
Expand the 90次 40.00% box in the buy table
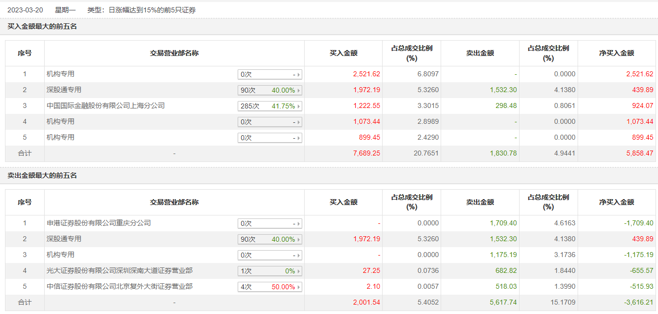(270, 90)
